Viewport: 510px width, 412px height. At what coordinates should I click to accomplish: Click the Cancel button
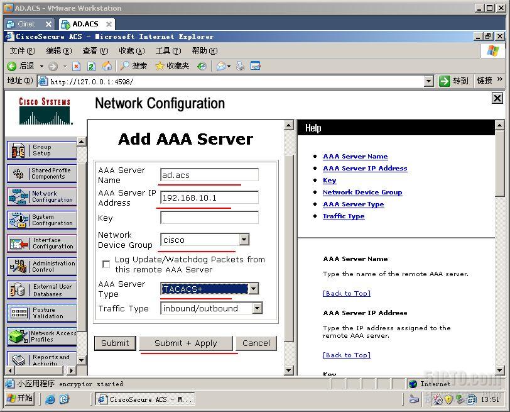256,343
